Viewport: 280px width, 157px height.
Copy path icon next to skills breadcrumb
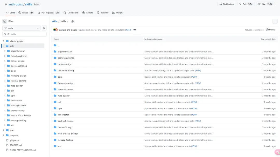(x=73, y=21)
